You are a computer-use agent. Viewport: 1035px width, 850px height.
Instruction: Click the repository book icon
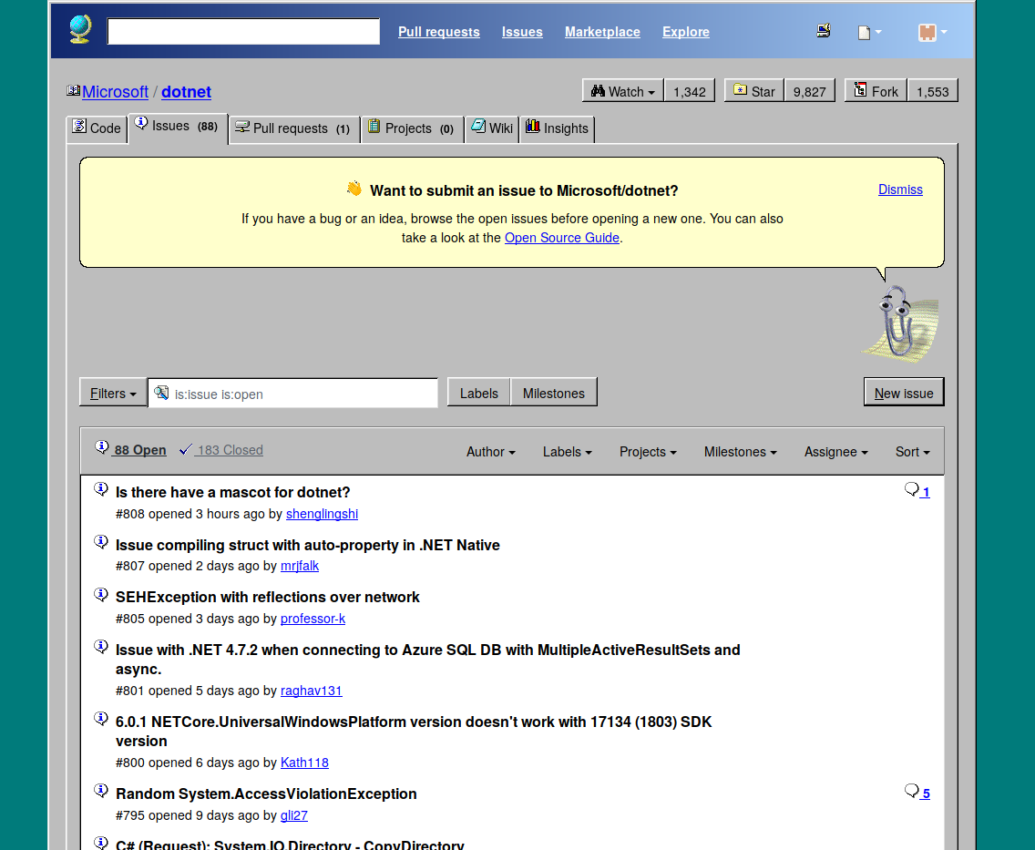coord(73,91)
